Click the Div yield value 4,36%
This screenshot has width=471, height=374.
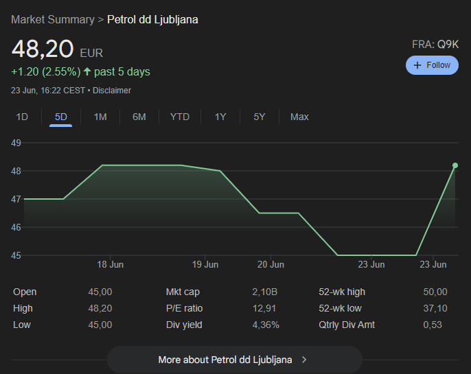click(266, 325)
